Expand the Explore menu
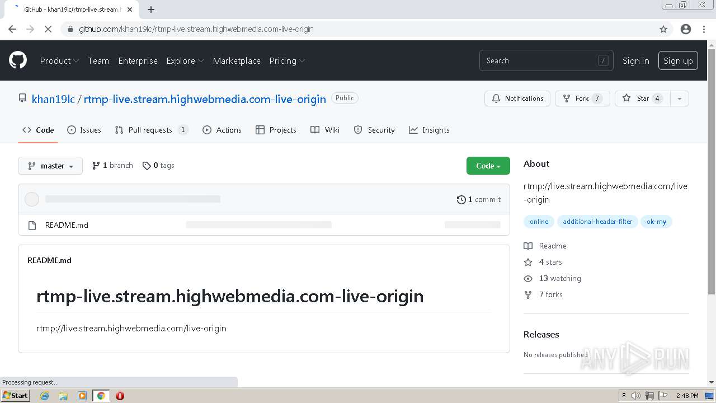Image resolution: width=716 pixels, height=403 pixels. pos(185,60)
